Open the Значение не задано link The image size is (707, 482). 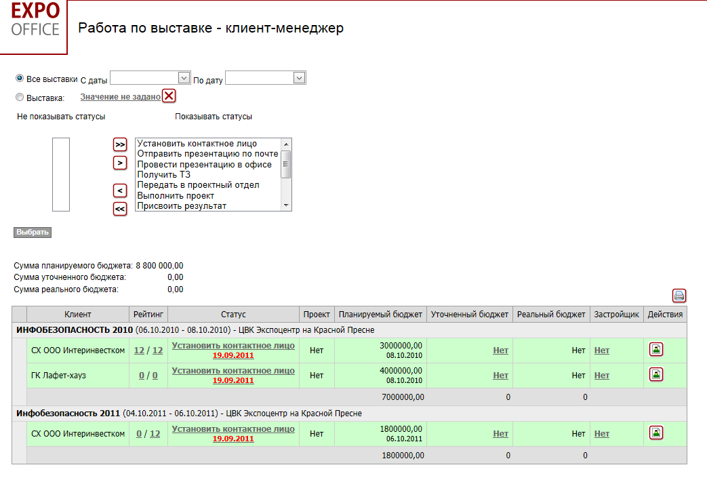pos(120,97)
